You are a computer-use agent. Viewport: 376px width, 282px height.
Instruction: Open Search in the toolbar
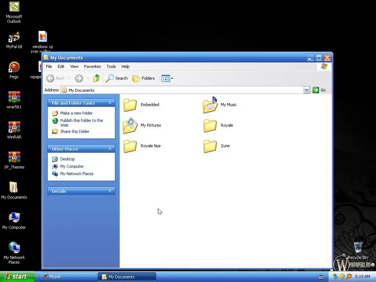coord(116,78)
